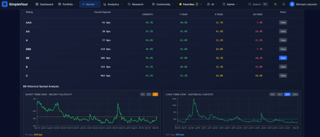This screenshot has width=320, height=137.
Task: Open the Community menu
Action: (x=163, y=4)
